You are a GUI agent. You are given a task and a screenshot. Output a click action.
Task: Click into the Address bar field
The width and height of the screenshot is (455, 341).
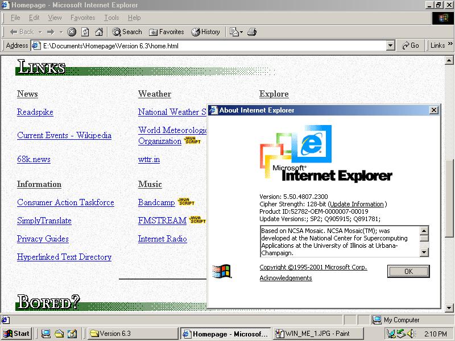tap(213, 45)
